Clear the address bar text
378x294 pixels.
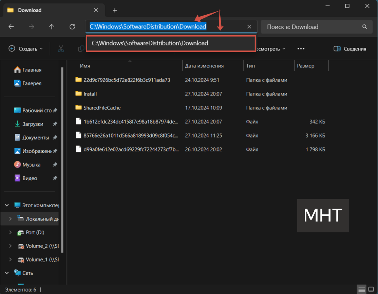point(249,27)
